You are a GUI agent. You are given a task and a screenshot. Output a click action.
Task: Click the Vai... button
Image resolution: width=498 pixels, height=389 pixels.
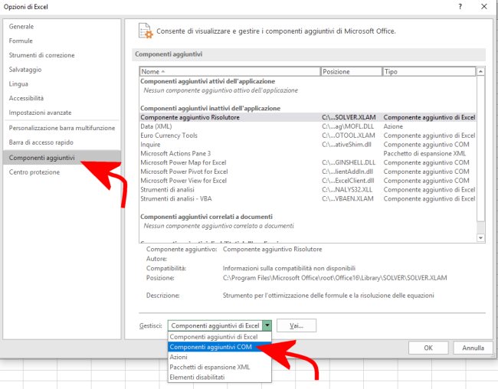(x=297, y=325)
